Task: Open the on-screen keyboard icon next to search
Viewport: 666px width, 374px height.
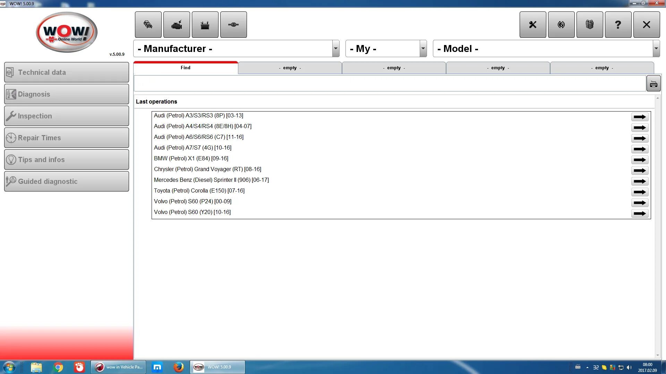Action: [654, 84]
